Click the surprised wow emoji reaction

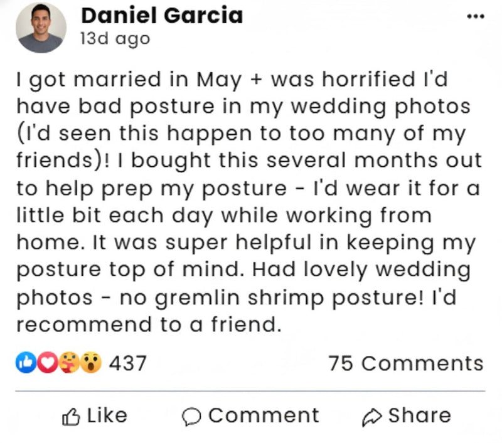92,363
